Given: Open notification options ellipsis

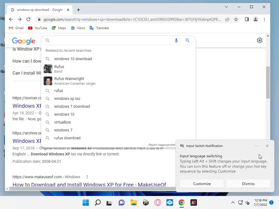Looking at the screenshot, I should coord(256,146).
